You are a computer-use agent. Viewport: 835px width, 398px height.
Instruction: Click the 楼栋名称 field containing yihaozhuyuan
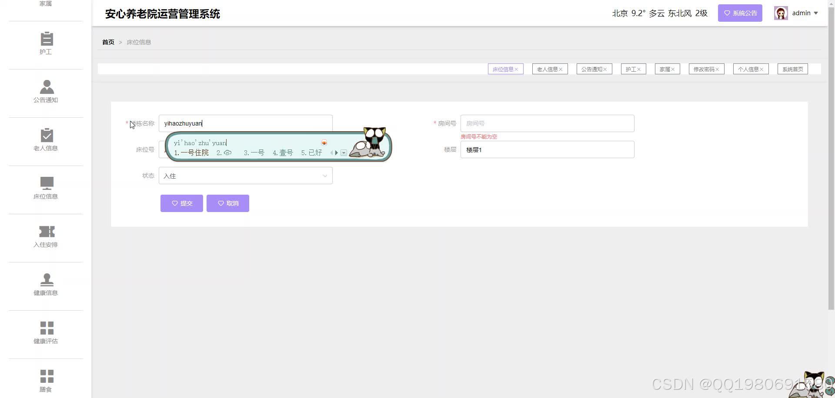[246, 123]
